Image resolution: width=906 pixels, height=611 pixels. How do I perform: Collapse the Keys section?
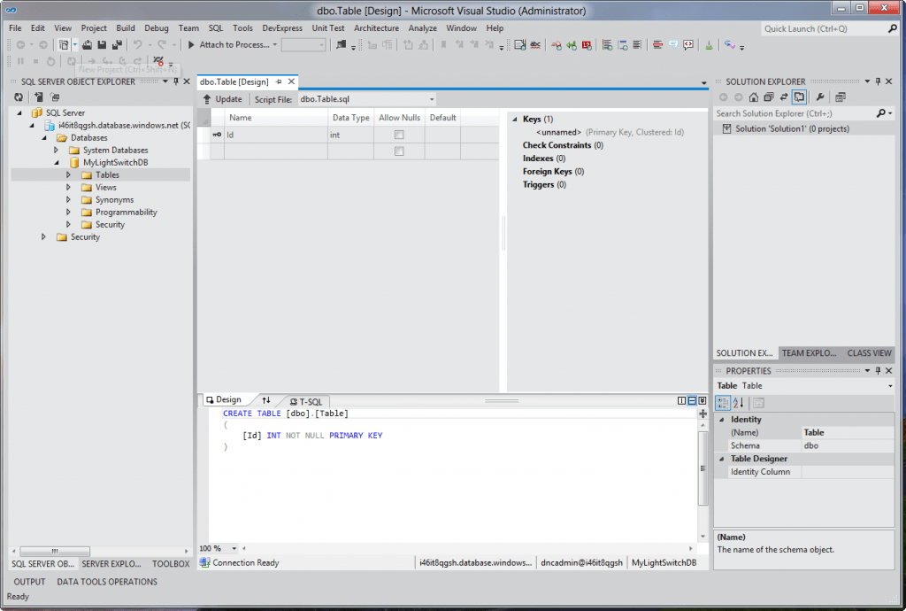pos(515,119)
